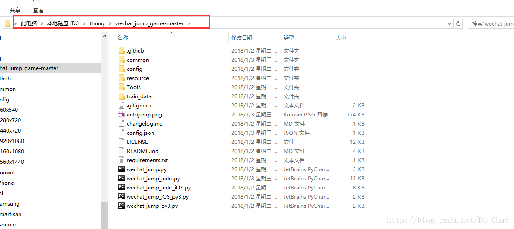Select the 1280x720 folder in navigation tree
Screen dimensions: 514x229
tap(10, 120)
